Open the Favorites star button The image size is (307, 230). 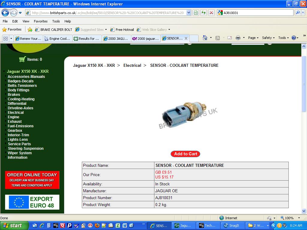(12, 30)
